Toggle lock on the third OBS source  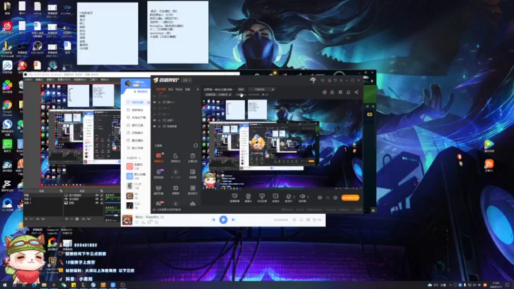point(102,203)
